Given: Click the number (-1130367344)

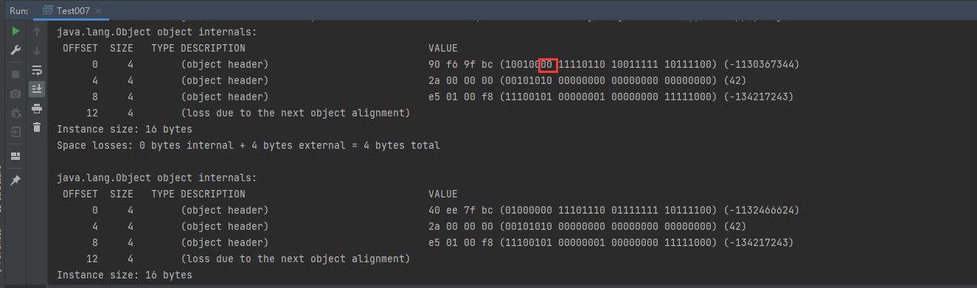Looking at the screenshot, I should (x=762, y=65).
